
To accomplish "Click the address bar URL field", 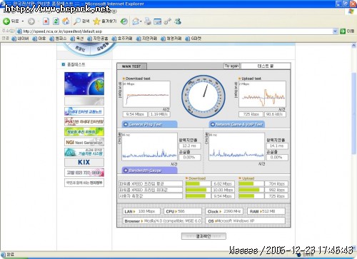I will click(177, 31).
